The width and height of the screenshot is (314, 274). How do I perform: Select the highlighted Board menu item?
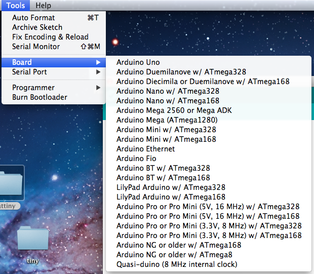(x=54, y=62)
